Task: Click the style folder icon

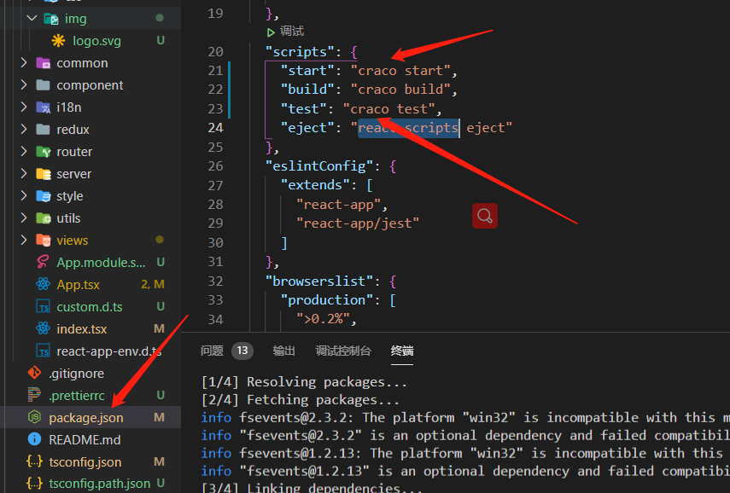Action: tap(44, 196)
